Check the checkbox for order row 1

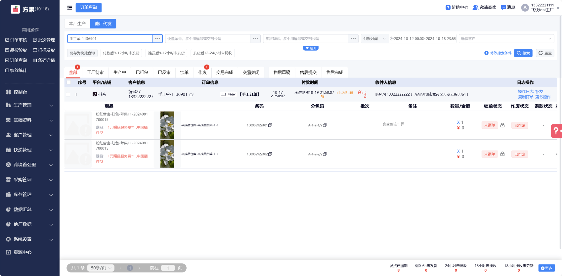pos(68,94)
